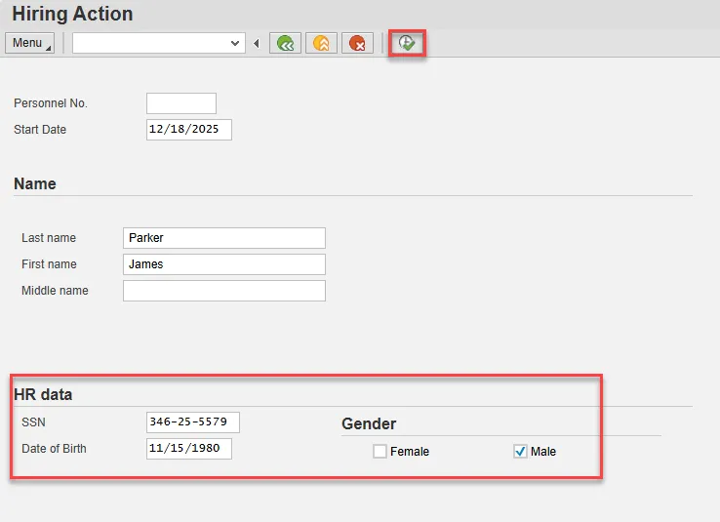Click the red Cancel icon

357,43
